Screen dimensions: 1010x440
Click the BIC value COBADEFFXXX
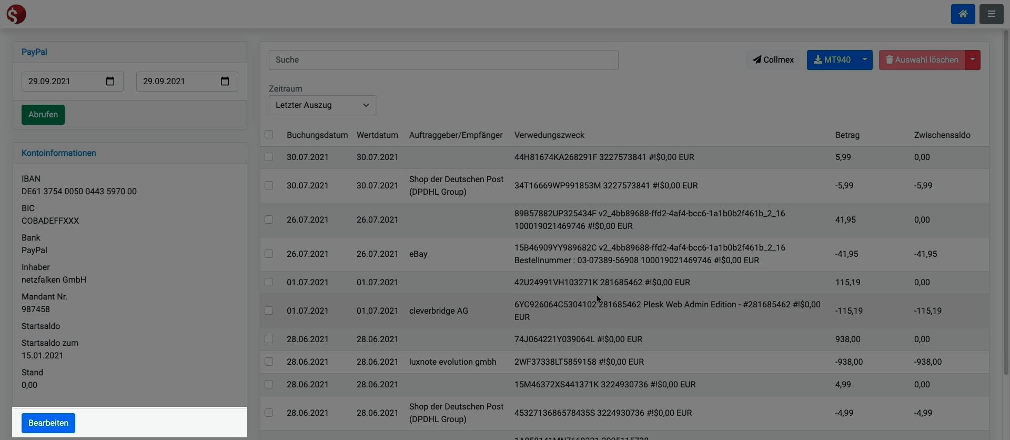[x=50, y=221]
